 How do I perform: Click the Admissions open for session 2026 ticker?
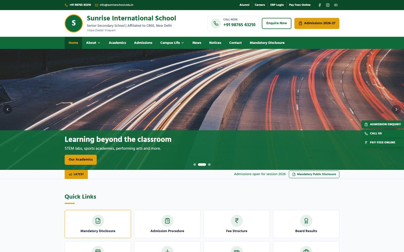point(260,174)
